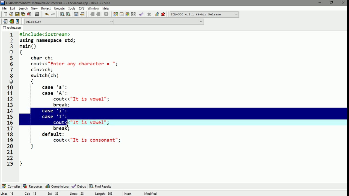Switch to the Compiler bottom tab
This screenshot has height=196, width=349.
[x=11, y=186]
